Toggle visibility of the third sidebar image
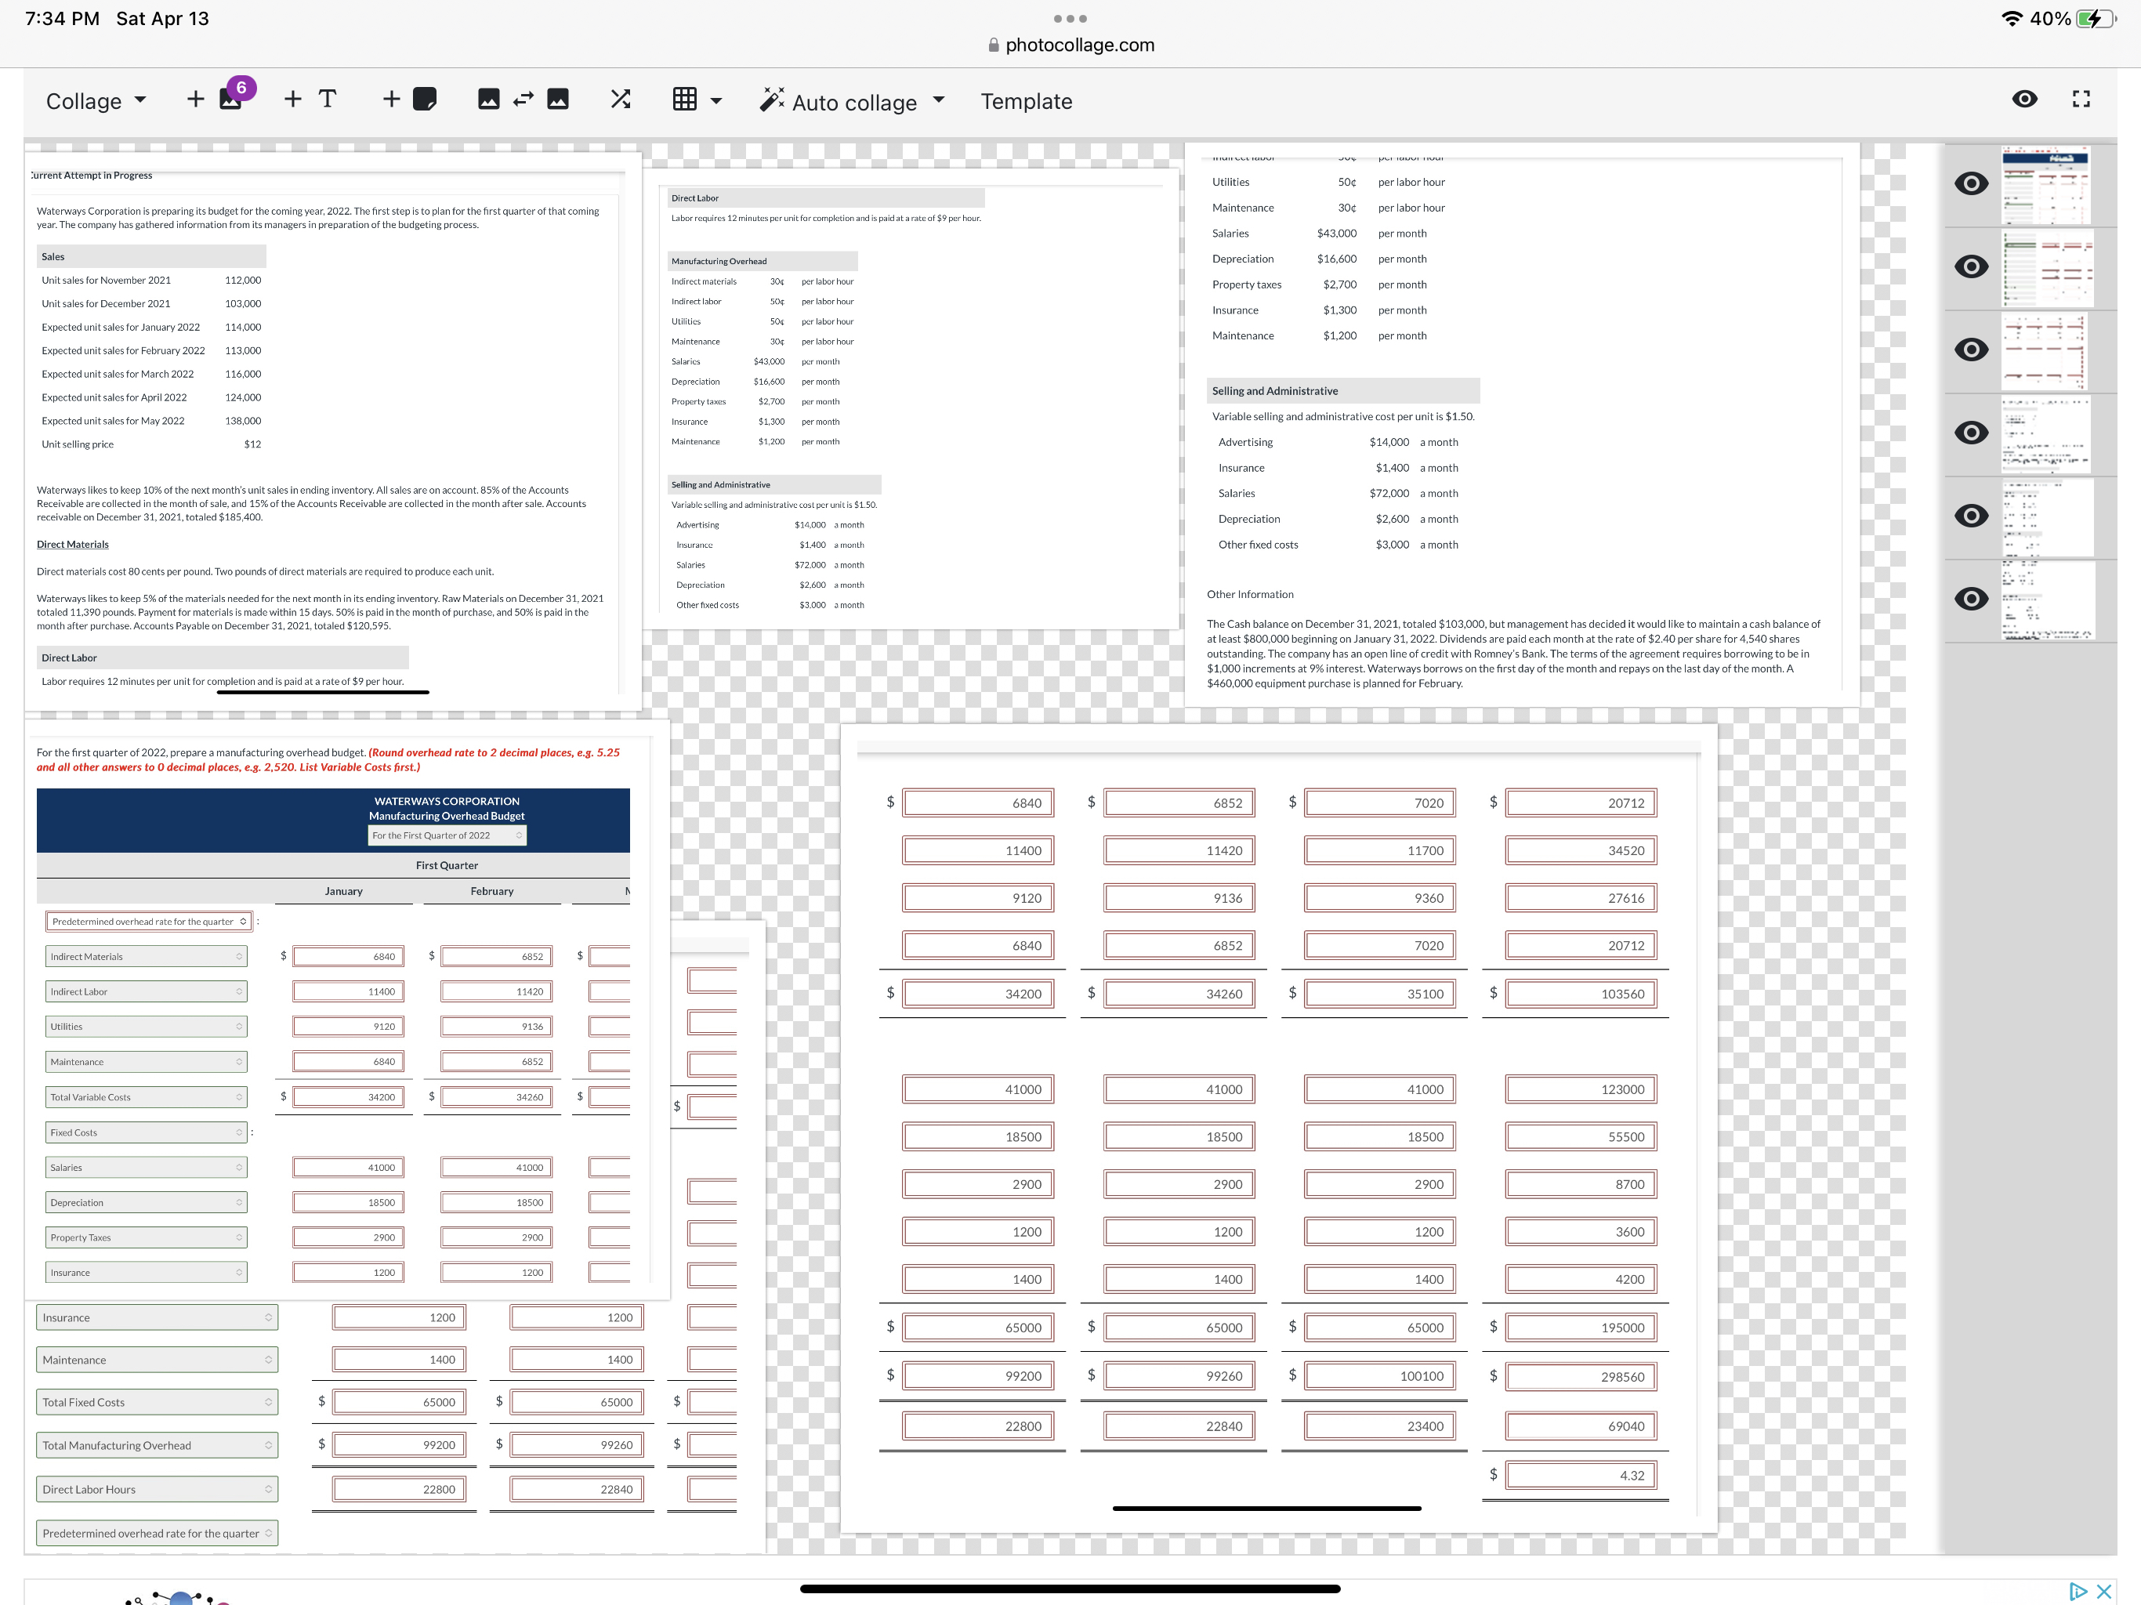The width and height of the screenshot is (2141, 1605). click(x=1971, y=350)
